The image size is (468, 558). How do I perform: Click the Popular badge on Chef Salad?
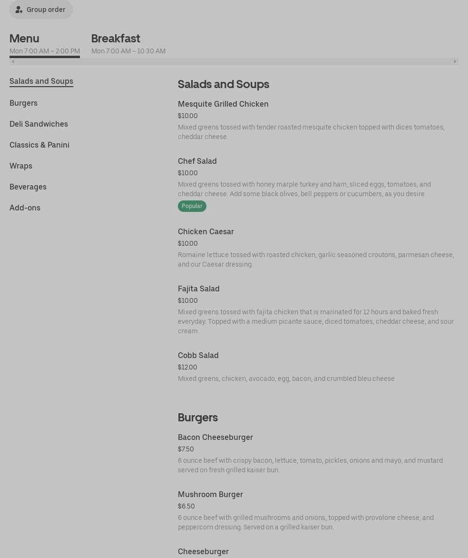click(x=192, y=206)
